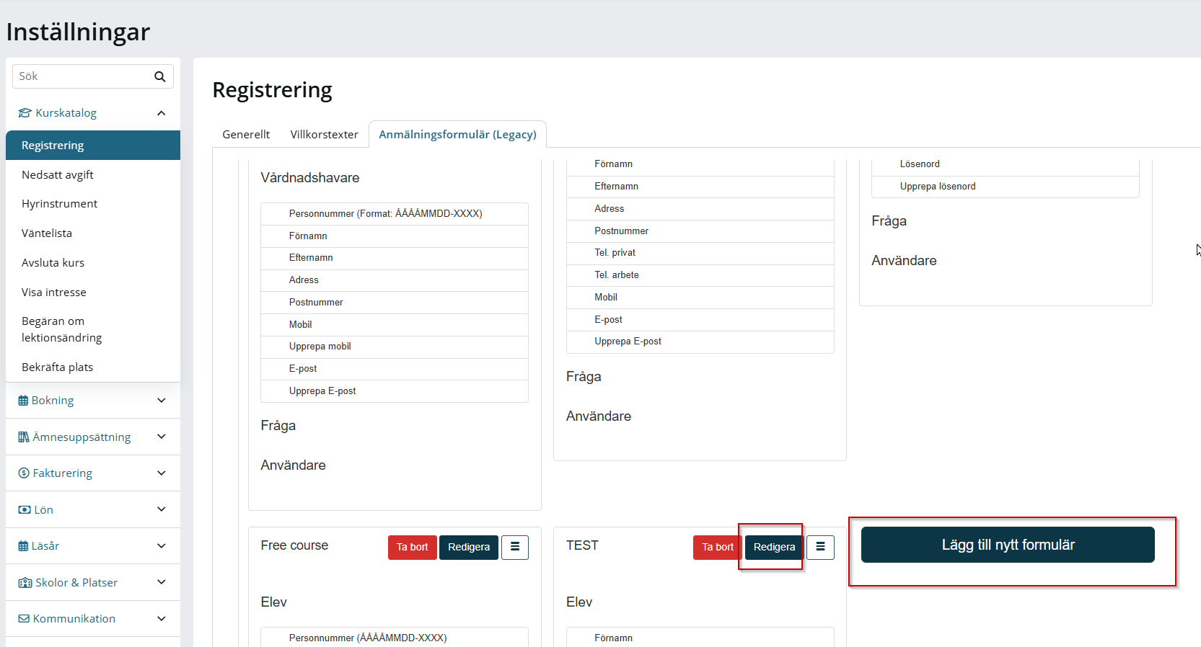Click Lägg till nytt formulär button
This screenshot has height=647, width=1201.
(x=1008, y=545)
